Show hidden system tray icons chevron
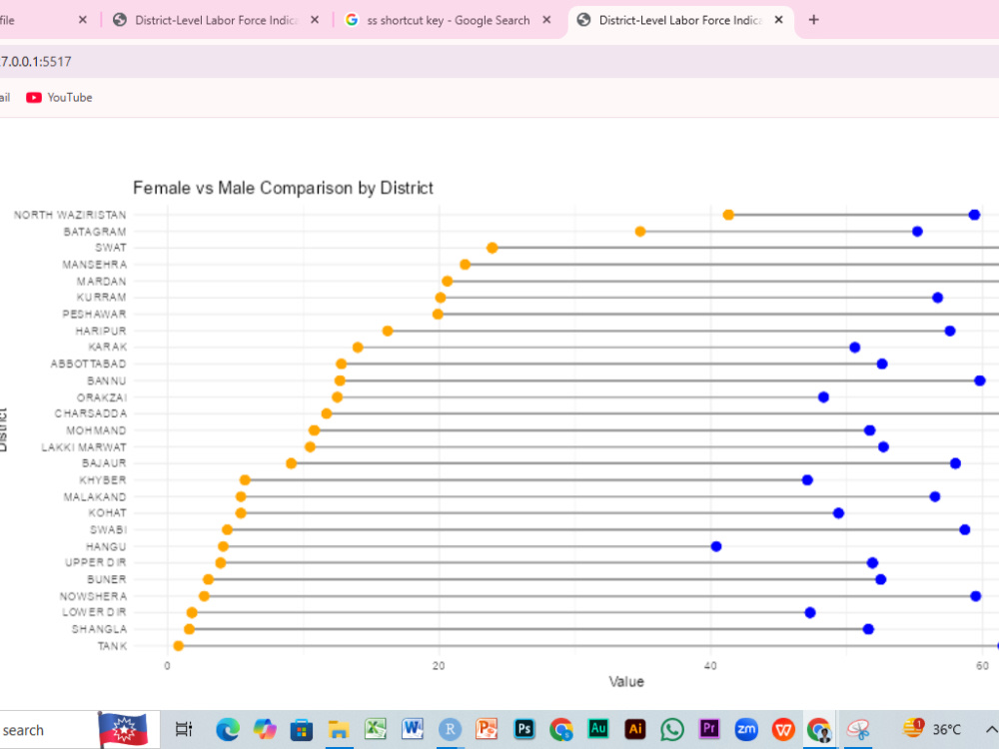999x749 pixels. point(991,730)
